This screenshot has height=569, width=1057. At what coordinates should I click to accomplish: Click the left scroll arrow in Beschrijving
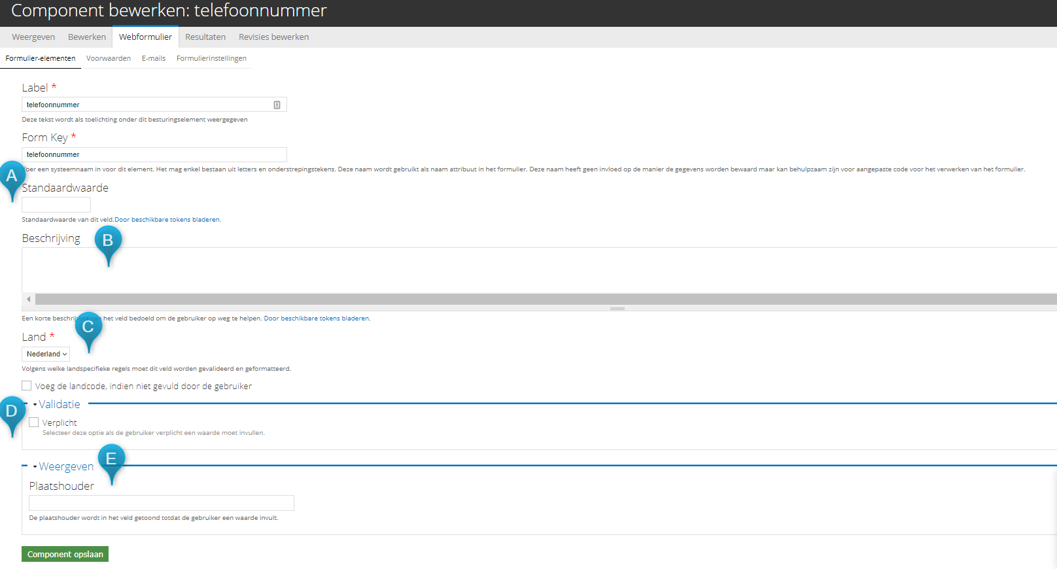(28, 300)
